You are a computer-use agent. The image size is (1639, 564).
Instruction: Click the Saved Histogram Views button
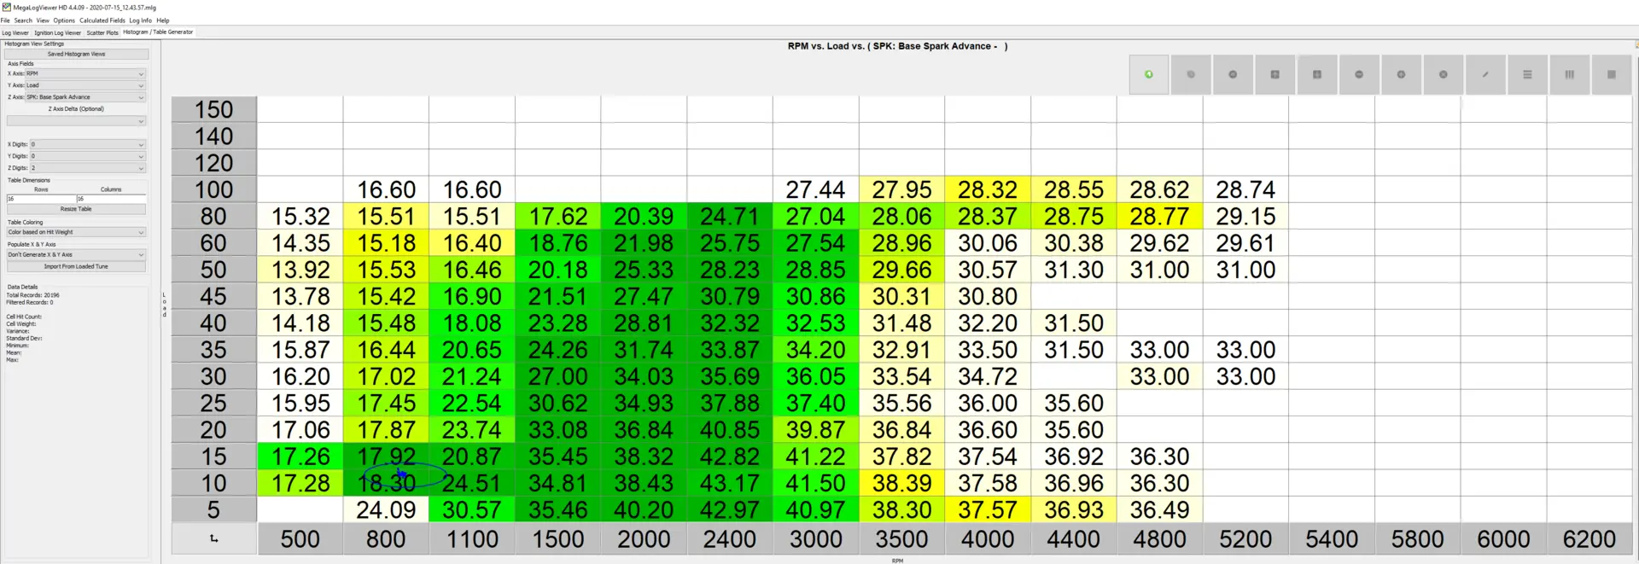click(76, 54)
